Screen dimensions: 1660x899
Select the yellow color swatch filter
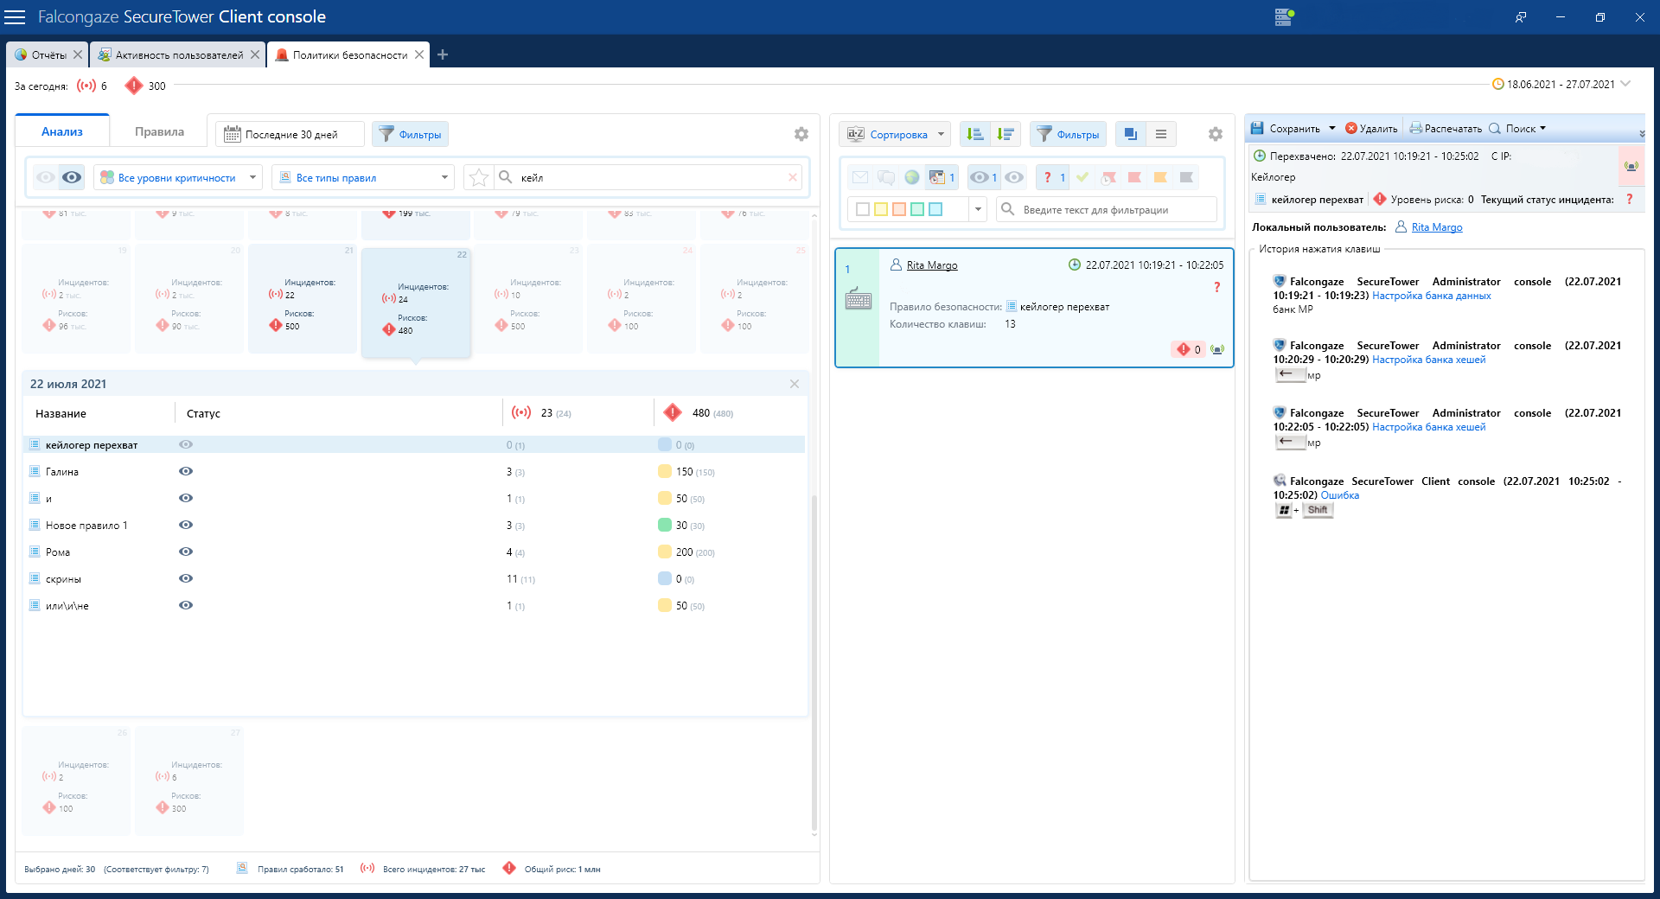(x=881, y=209)
